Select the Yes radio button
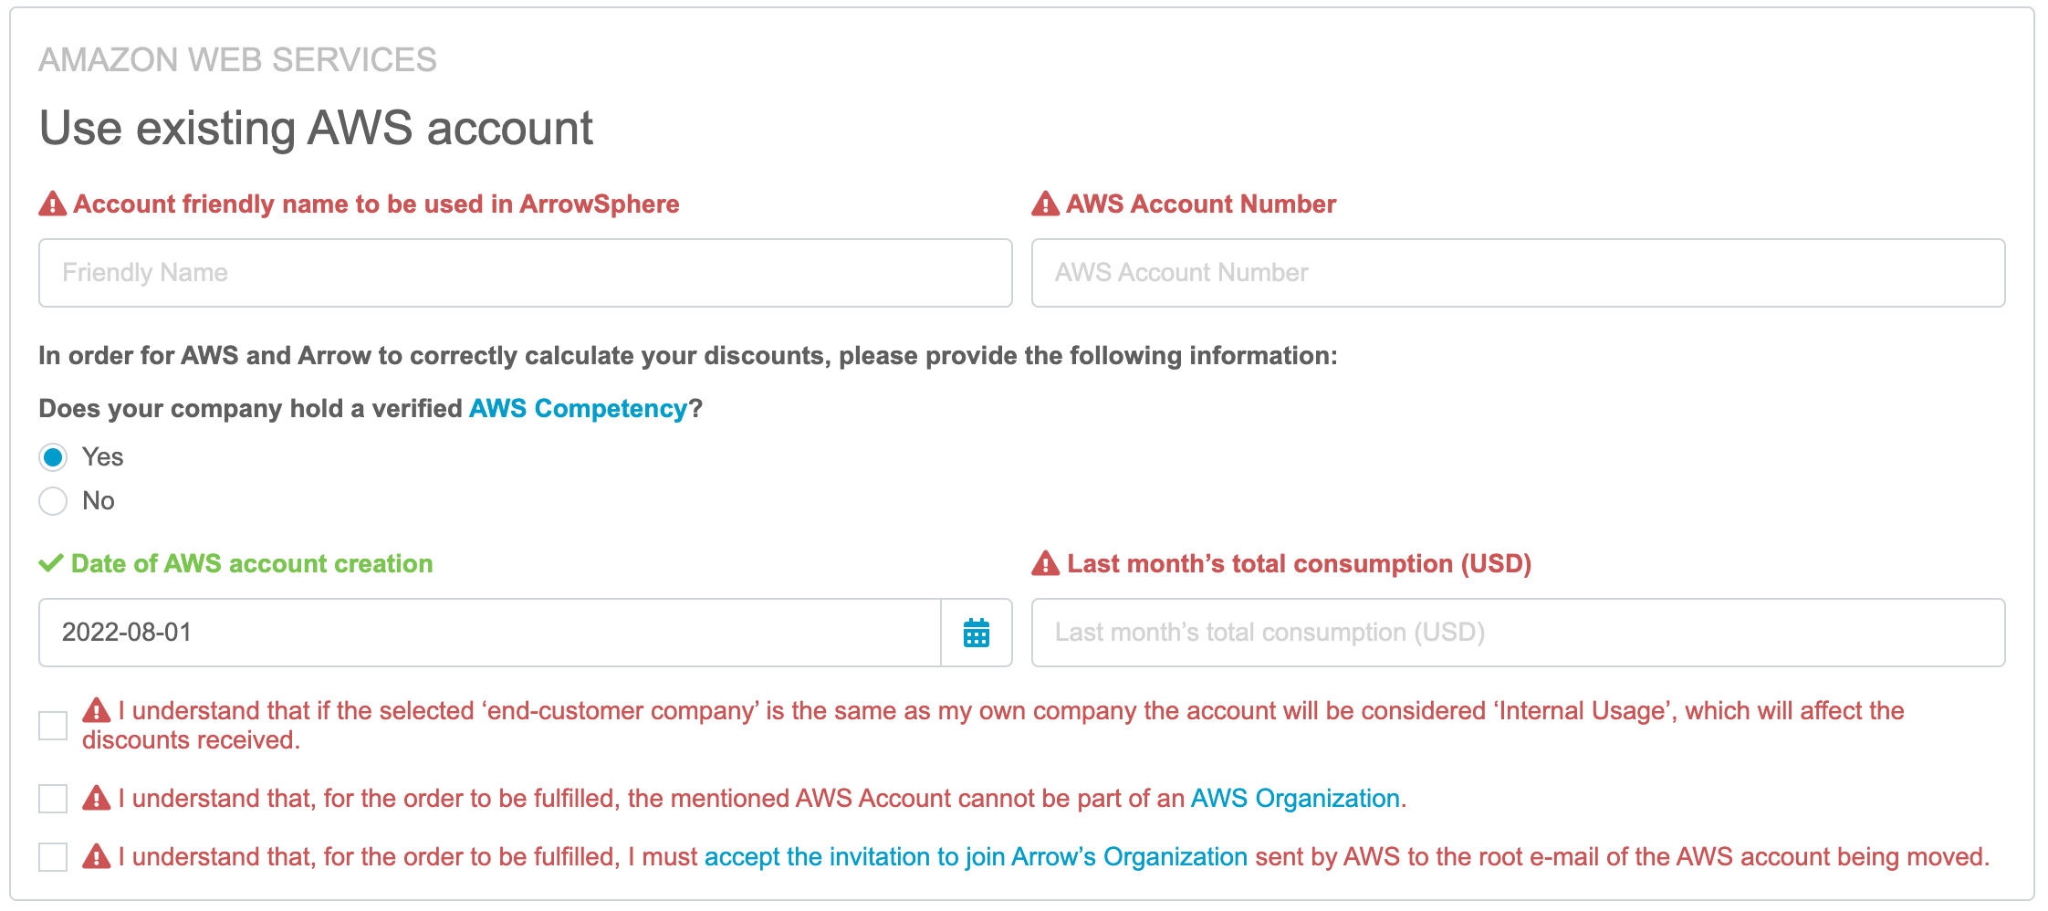Image resolution: width=2048 pixels, height=911 pixels. [x=53, y=457]
